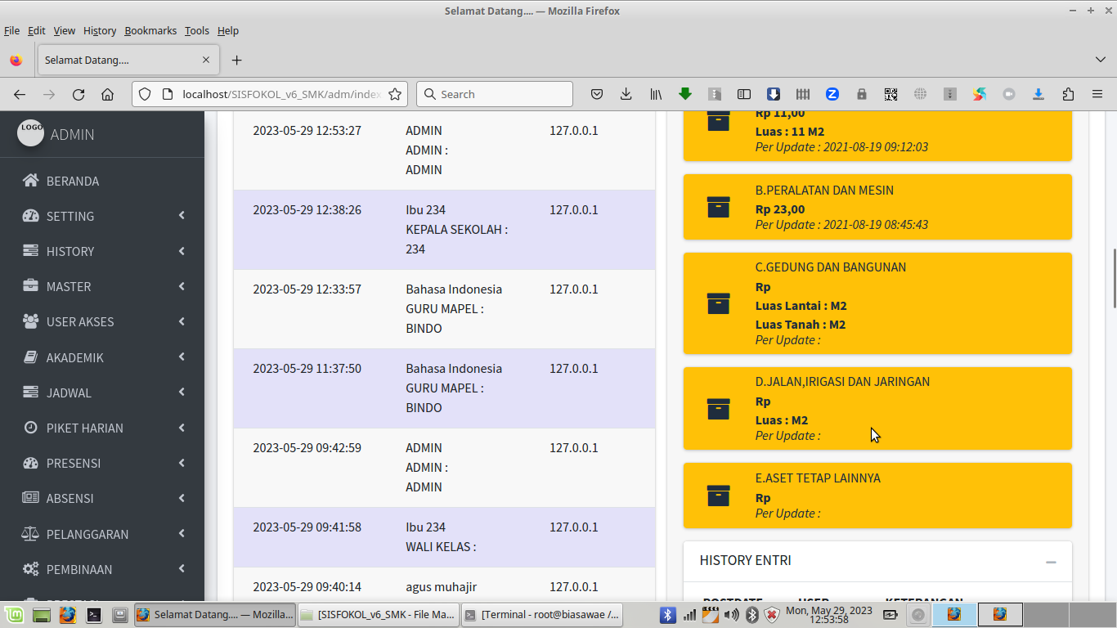The image size is (1117, 628).
Task: Open a new browser tab
Action: tap(237, 60)
